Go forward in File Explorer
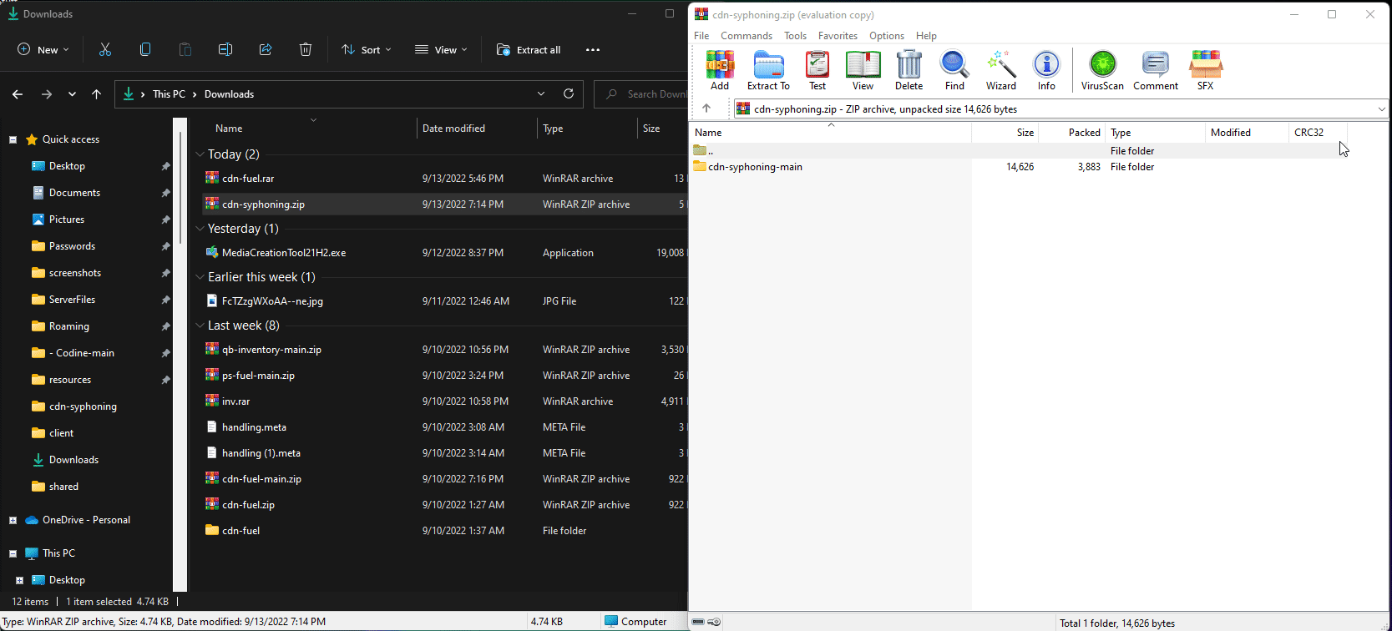This screenshot has width=1392, height=631. point(47,94)
